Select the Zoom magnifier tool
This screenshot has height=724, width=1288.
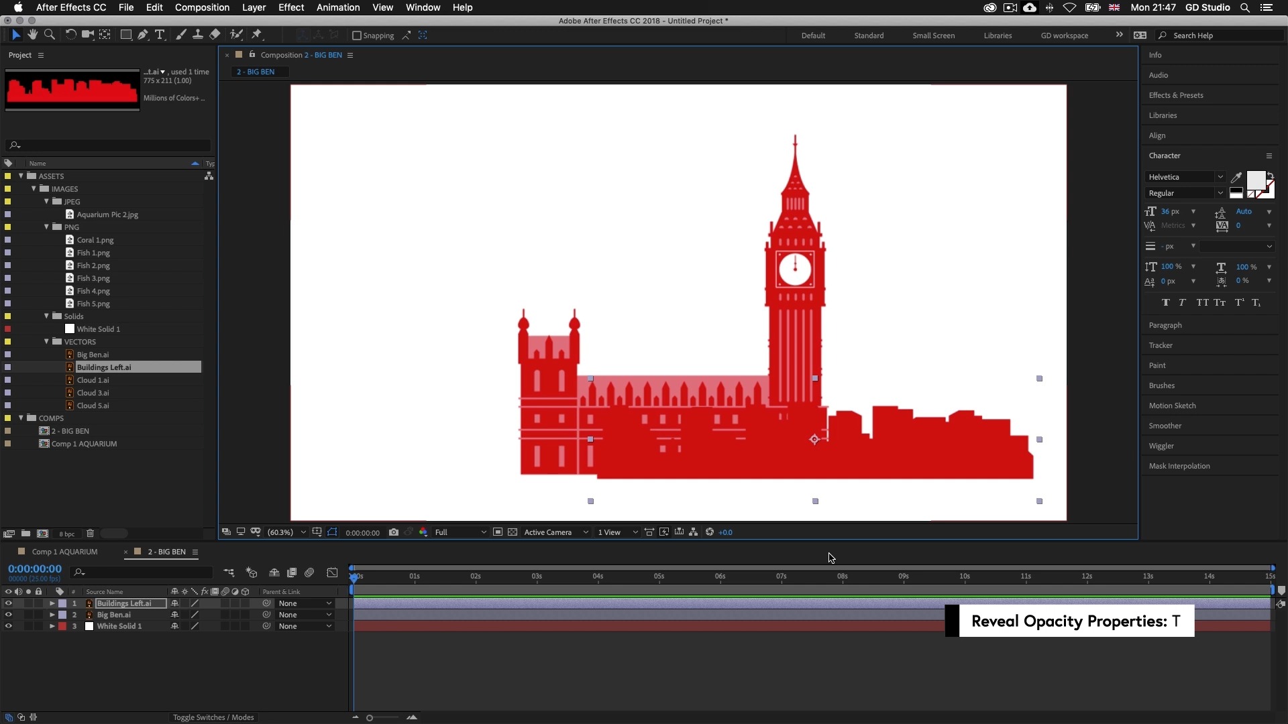click(x=49, y=35)
